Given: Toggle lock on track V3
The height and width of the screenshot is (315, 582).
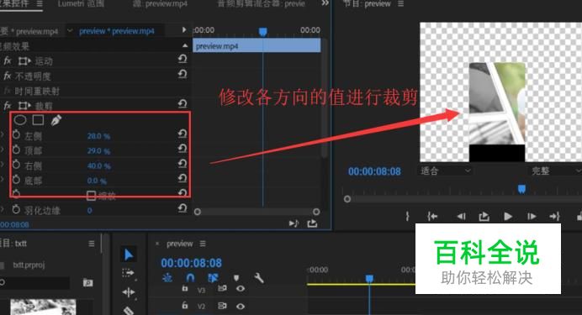Looking at the screenshot, I should [185, 288].
